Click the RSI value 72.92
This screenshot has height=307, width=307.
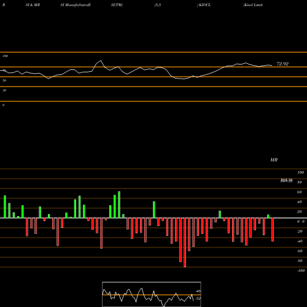click(x=282, y=64)
